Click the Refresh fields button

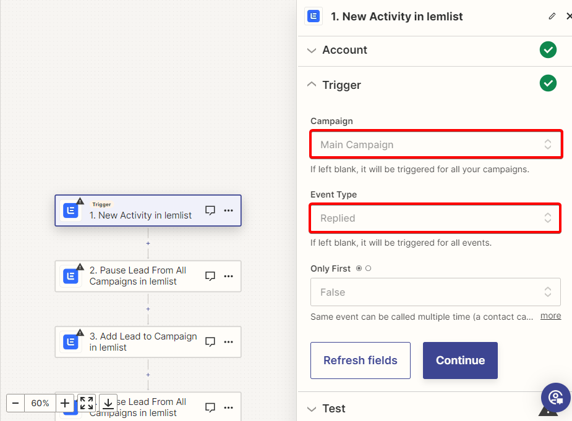(361, 360)
